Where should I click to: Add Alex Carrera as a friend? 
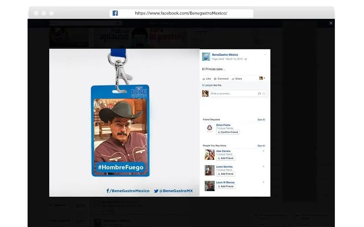pyautogui.click(x=226, y=158)
